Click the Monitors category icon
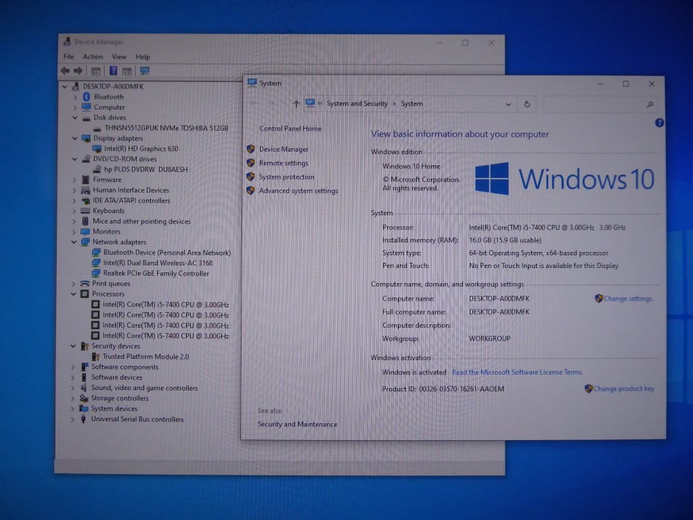The height and width of the screenshot is (520, 693). (85, 232)
